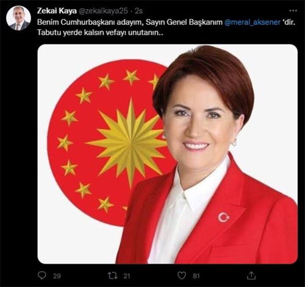Open the @meral_aksener mention link
The image size is (305, 287).
253,22
